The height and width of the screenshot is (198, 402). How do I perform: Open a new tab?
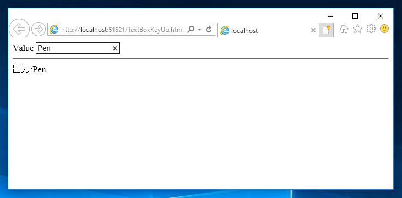(x=327, y=30)
